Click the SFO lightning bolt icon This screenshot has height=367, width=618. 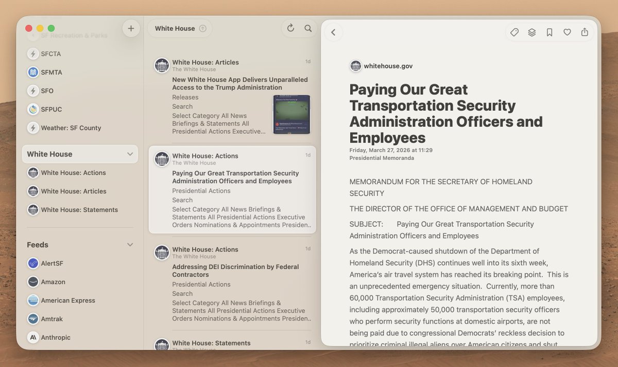pyautogui.click(x=33, y=91)
